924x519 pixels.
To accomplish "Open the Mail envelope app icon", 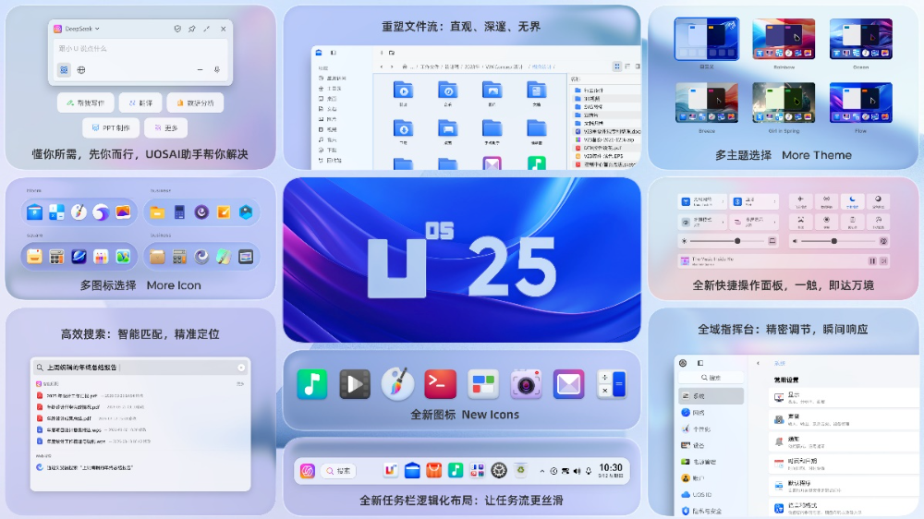I will coord(568,383).
